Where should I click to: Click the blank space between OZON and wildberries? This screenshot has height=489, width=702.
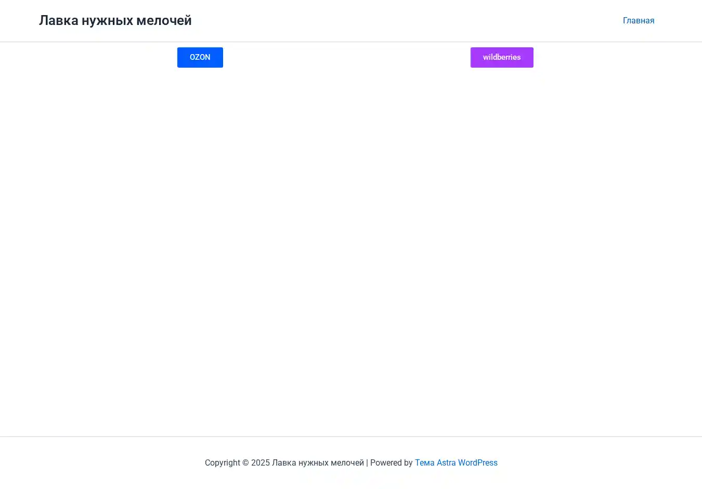coord(347,57)
